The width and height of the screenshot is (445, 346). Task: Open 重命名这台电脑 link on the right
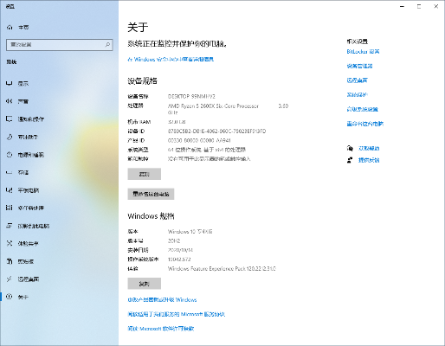click(x=365, y=124)
